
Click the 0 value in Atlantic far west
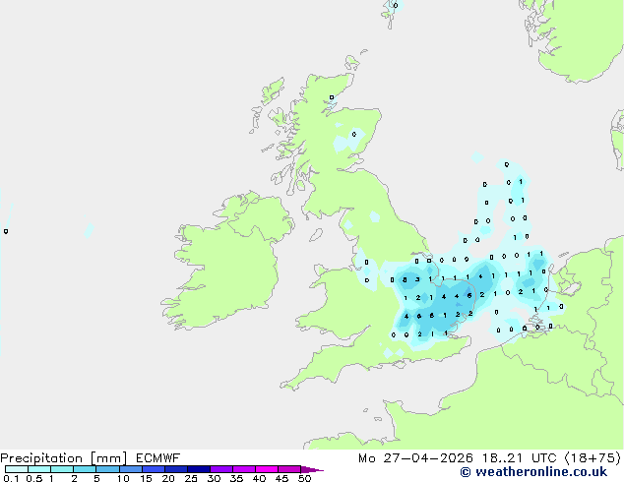click(x=6, y=231)
